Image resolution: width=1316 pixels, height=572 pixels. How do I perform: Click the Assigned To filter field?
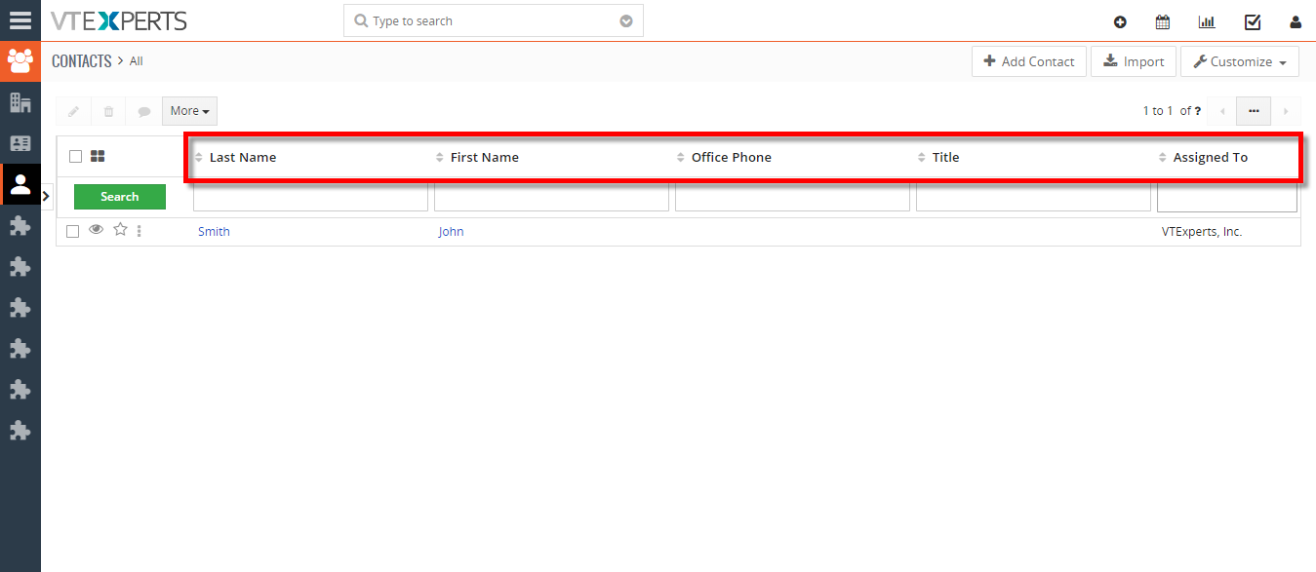click(x=1227, y=197)
